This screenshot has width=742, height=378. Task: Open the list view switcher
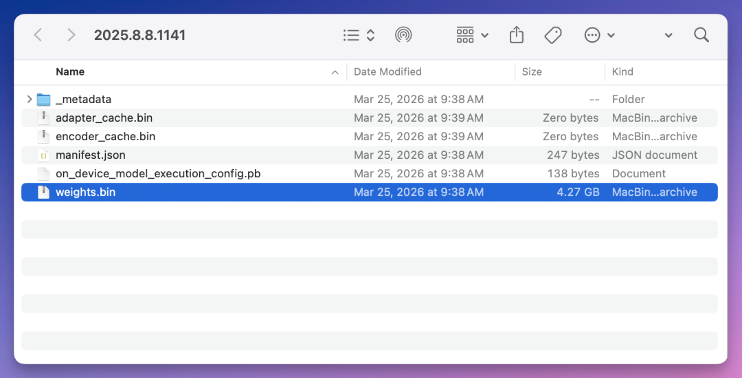[x=359, y=35]
